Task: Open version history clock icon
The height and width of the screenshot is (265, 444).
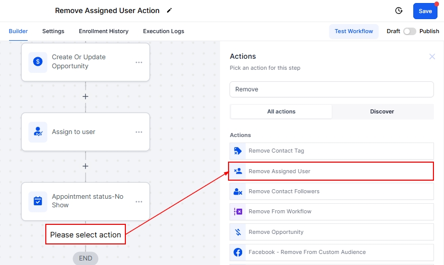Action: [x=399, y=11]
